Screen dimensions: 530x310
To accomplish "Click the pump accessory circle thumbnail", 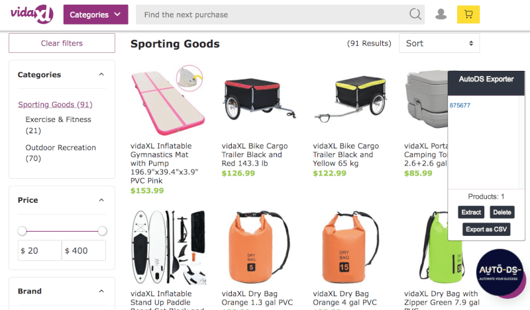I will coord(189,78).
